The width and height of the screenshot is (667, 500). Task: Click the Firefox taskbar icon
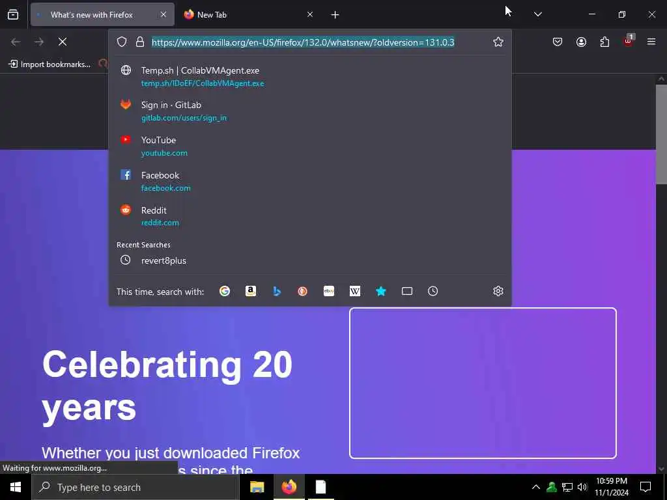(289, 487)
